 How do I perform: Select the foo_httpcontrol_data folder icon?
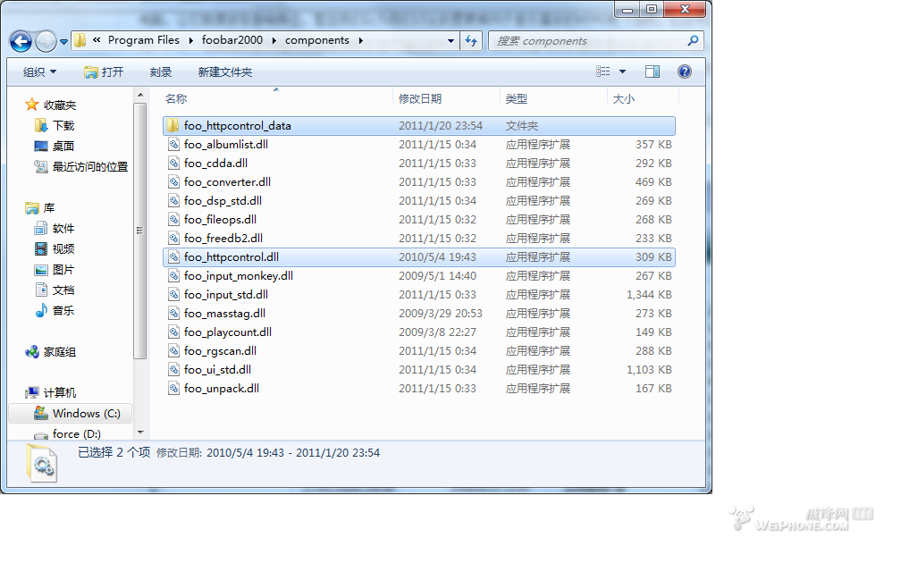pyautogui.click(x=173, y=126)
